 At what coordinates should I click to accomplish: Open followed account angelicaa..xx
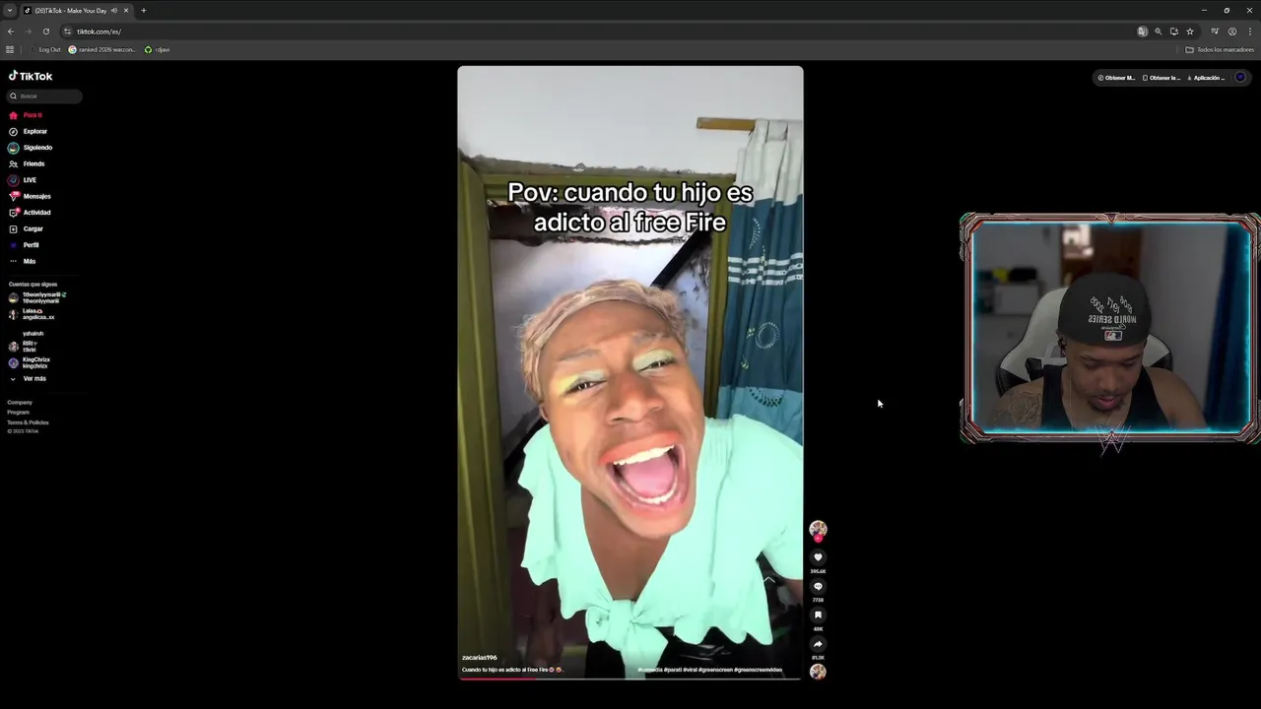click(33, 314)
